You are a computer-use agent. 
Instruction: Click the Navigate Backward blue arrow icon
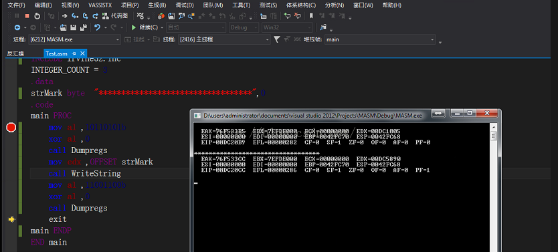pyautogui.click(x=17, y=27)
